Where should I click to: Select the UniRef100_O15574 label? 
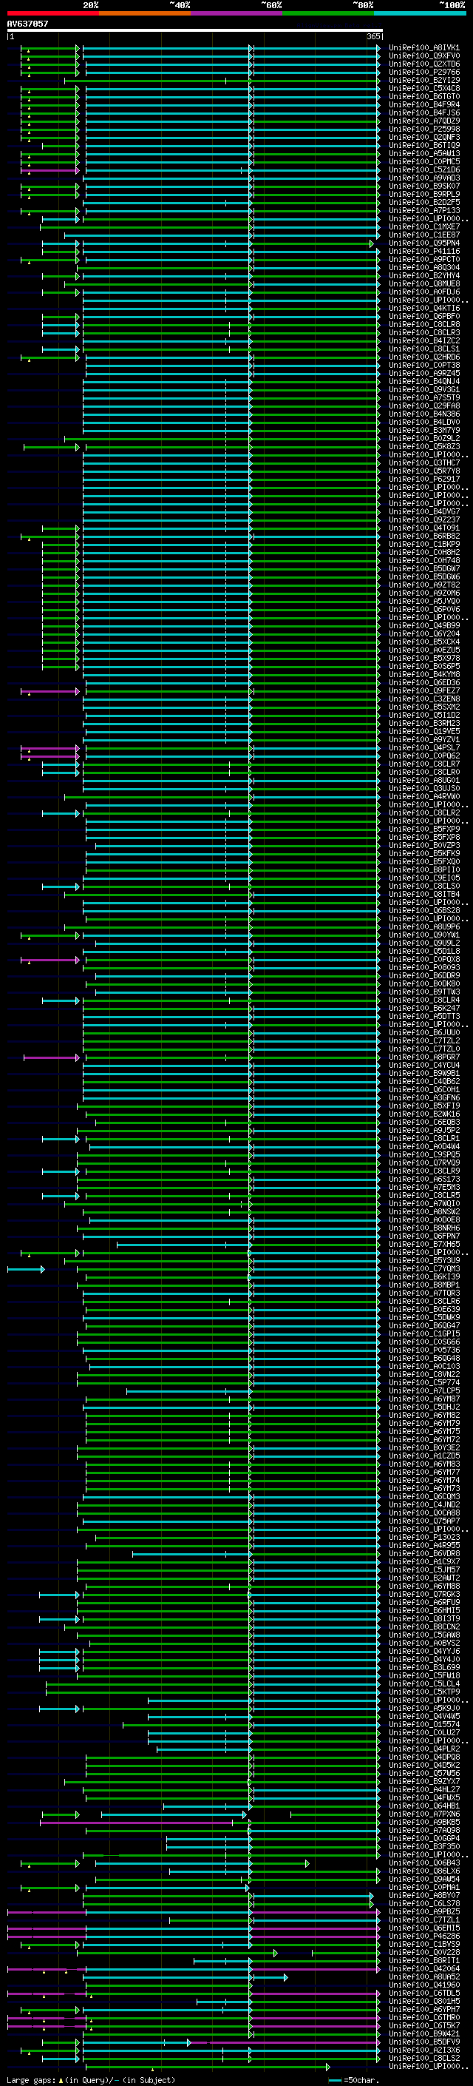424,1724
